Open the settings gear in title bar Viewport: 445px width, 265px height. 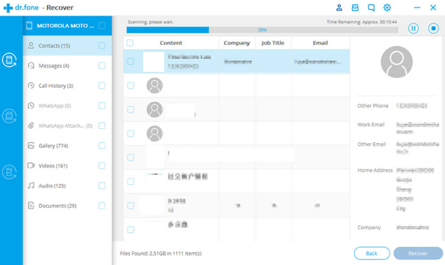click(387, 8)
